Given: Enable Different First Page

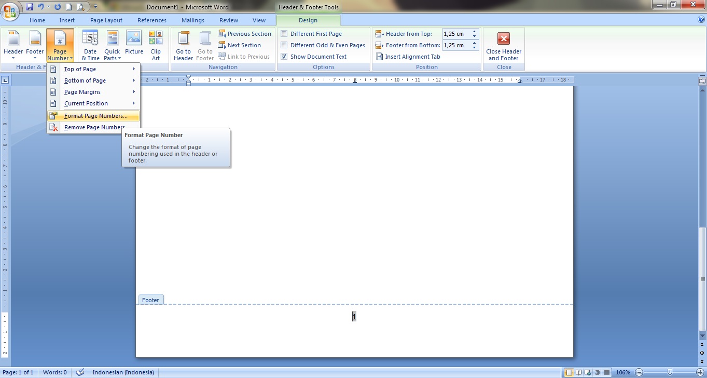Looking at the screenshot, I should 311,34.
